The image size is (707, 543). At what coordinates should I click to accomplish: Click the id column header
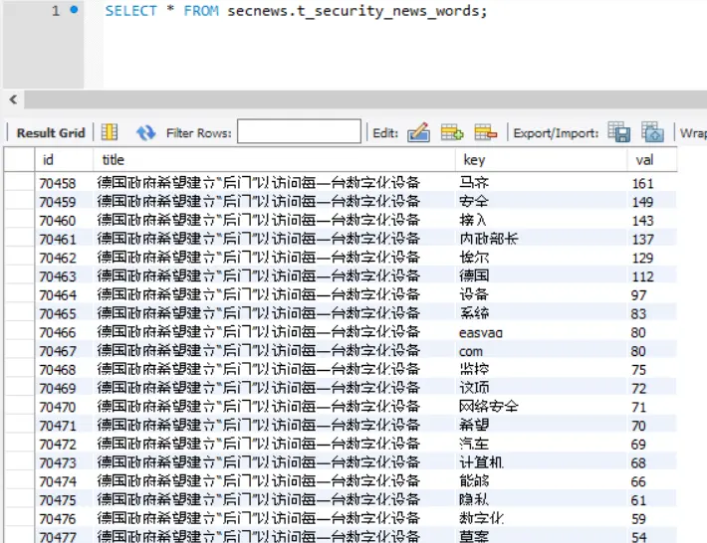click(x=64, y=160)
